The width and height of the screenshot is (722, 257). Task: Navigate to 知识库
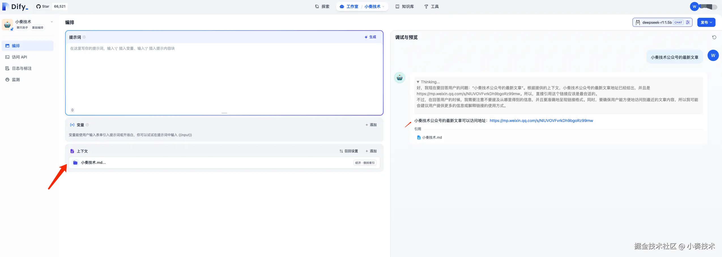click(x=405, y=6)
